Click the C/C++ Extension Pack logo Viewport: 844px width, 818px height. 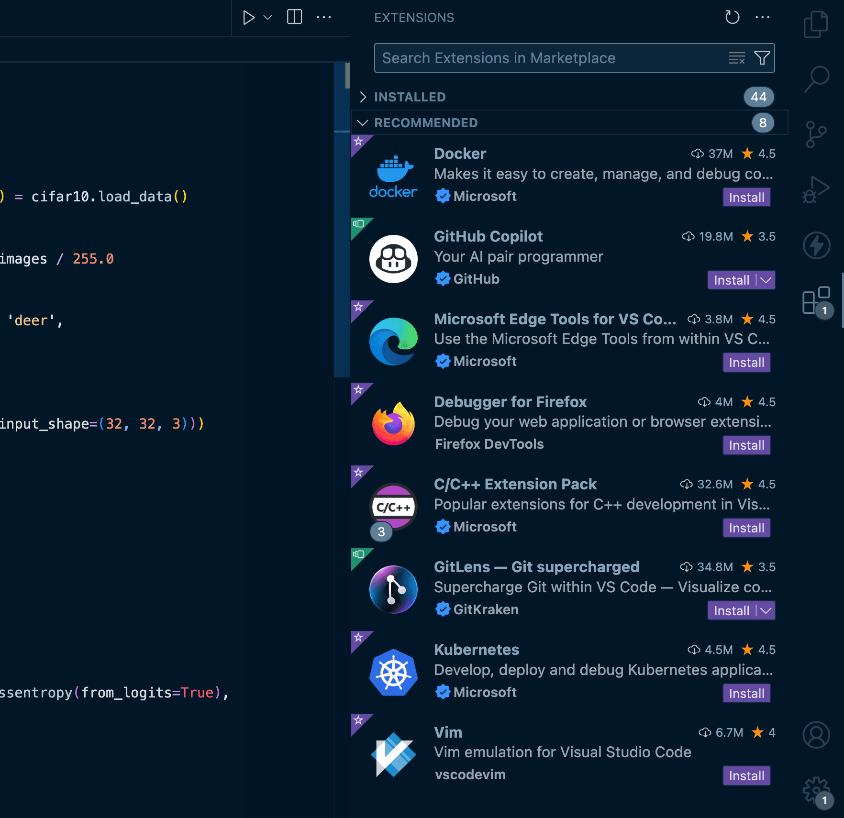(x=393, y=507)
